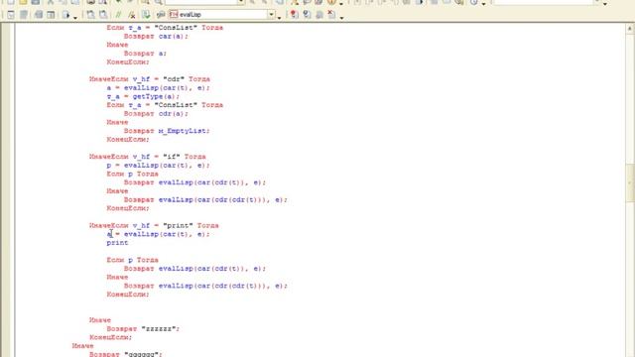Open small arrow next to page icon
This screenshot has width=635, height=357.
click(x=75, y=18)
